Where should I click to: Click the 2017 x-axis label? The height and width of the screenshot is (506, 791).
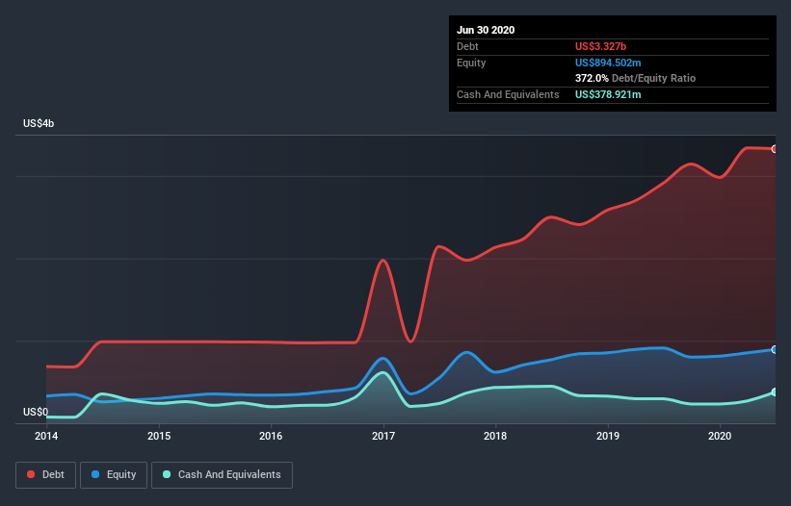coord(383,436)
